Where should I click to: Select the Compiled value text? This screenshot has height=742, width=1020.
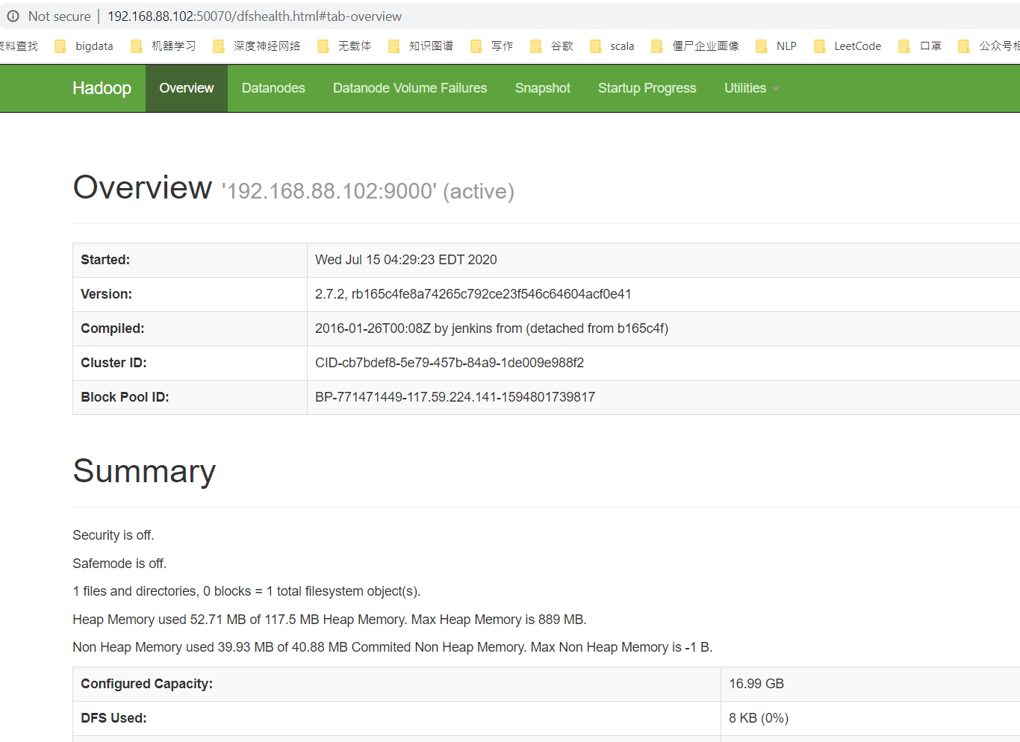pyautogui.click(x=491, y=328)
